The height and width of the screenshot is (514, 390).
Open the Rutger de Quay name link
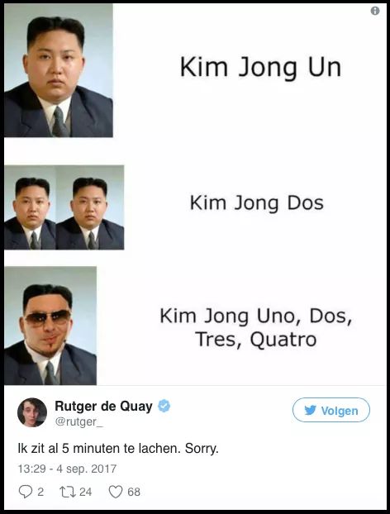103,406
